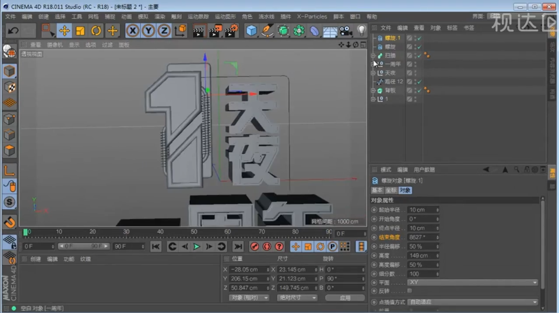Click position X field -28.05 cm
This screenshot has width=559, height=313.
[x=249, y=269]
